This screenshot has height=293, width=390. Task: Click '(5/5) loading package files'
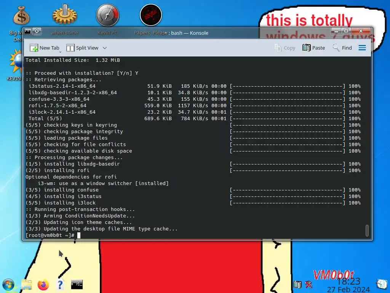click(x=67, y=138)
